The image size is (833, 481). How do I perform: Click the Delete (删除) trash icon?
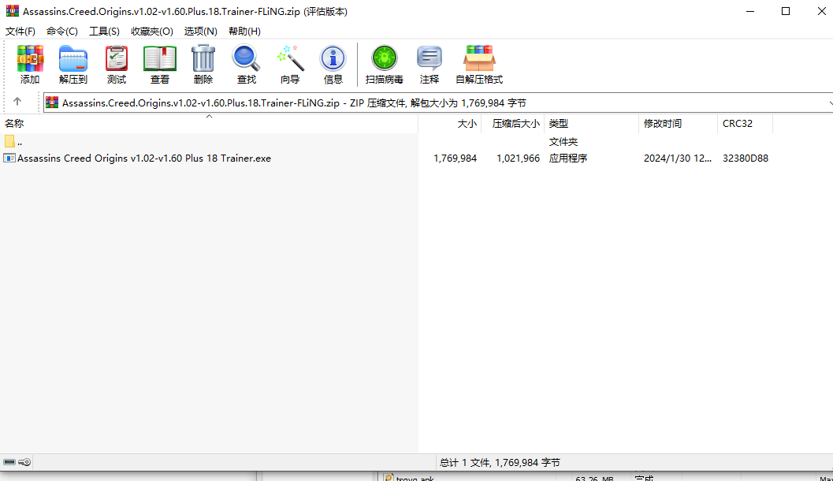[x=203, y=64]
